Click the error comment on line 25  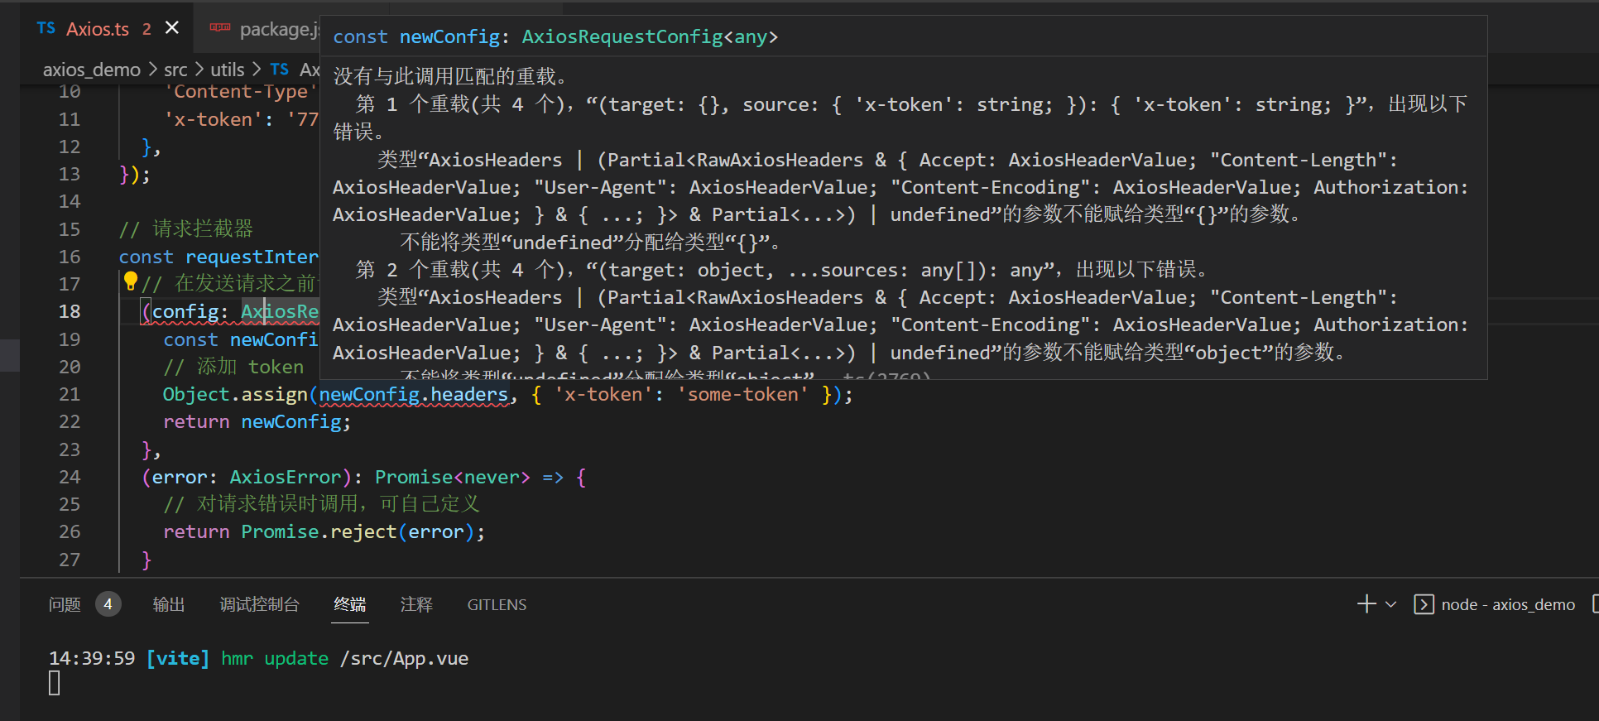click(321, 504)
